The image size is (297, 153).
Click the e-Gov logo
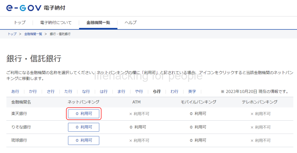pyautogui.click(x=24, y=8)
